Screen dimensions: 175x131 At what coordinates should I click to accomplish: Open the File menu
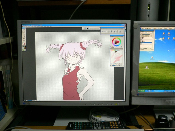24,27
